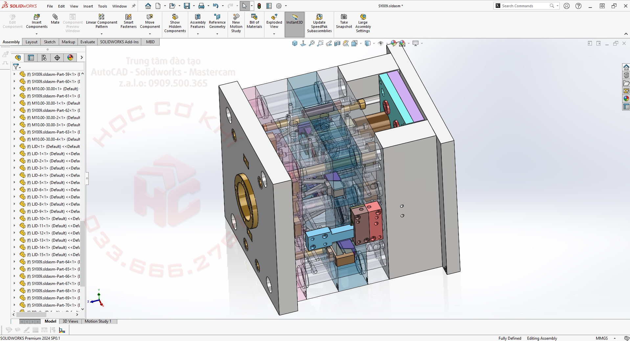Open SOLIDWORKS Resources home in task pane
Viewport: 630px width, 341px height.
[626, 67]
